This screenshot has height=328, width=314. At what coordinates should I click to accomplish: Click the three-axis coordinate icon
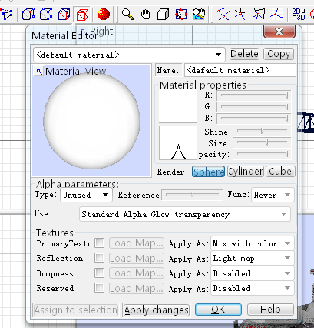[276, 15]
